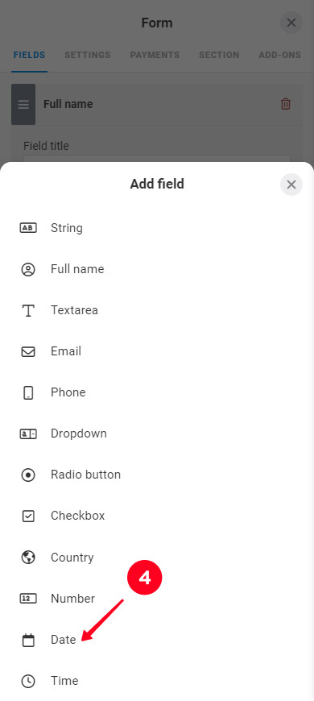Select the Number 12 icon
Viewport: 314px width, 701px height.
(28, 599)
